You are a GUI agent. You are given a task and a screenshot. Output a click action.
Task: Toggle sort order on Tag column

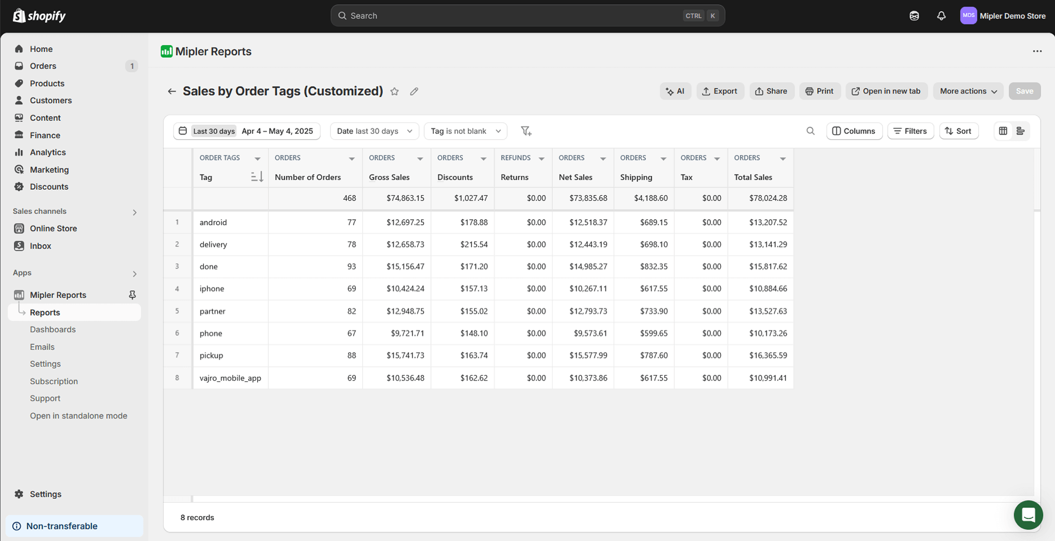pos(257,177)
